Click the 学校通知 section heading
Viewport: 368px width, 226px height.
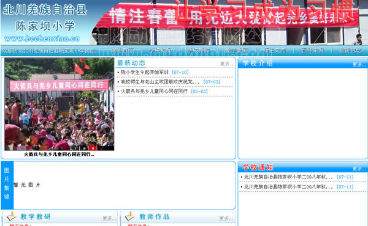[258, 167]
